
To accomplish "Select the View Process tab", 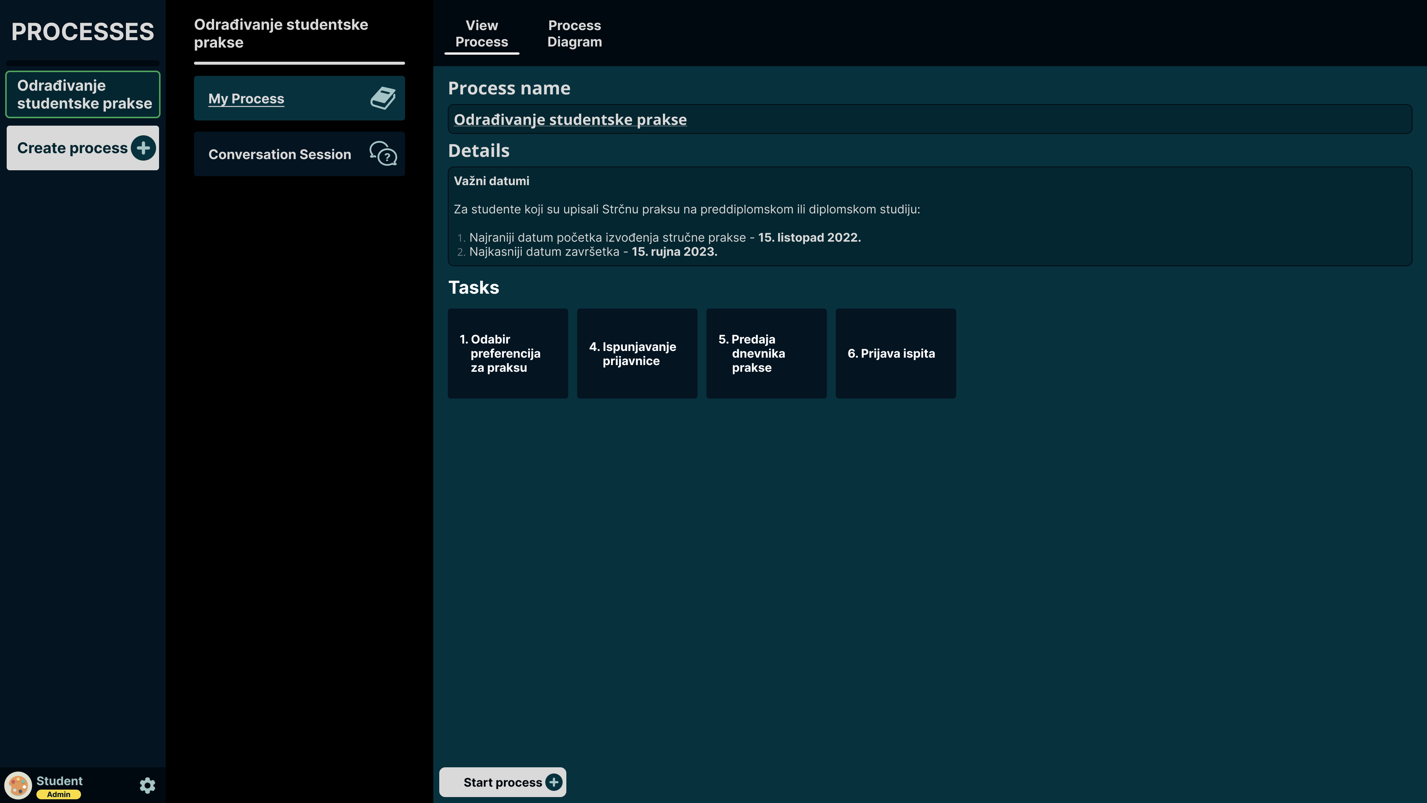I will pos(481,34).
